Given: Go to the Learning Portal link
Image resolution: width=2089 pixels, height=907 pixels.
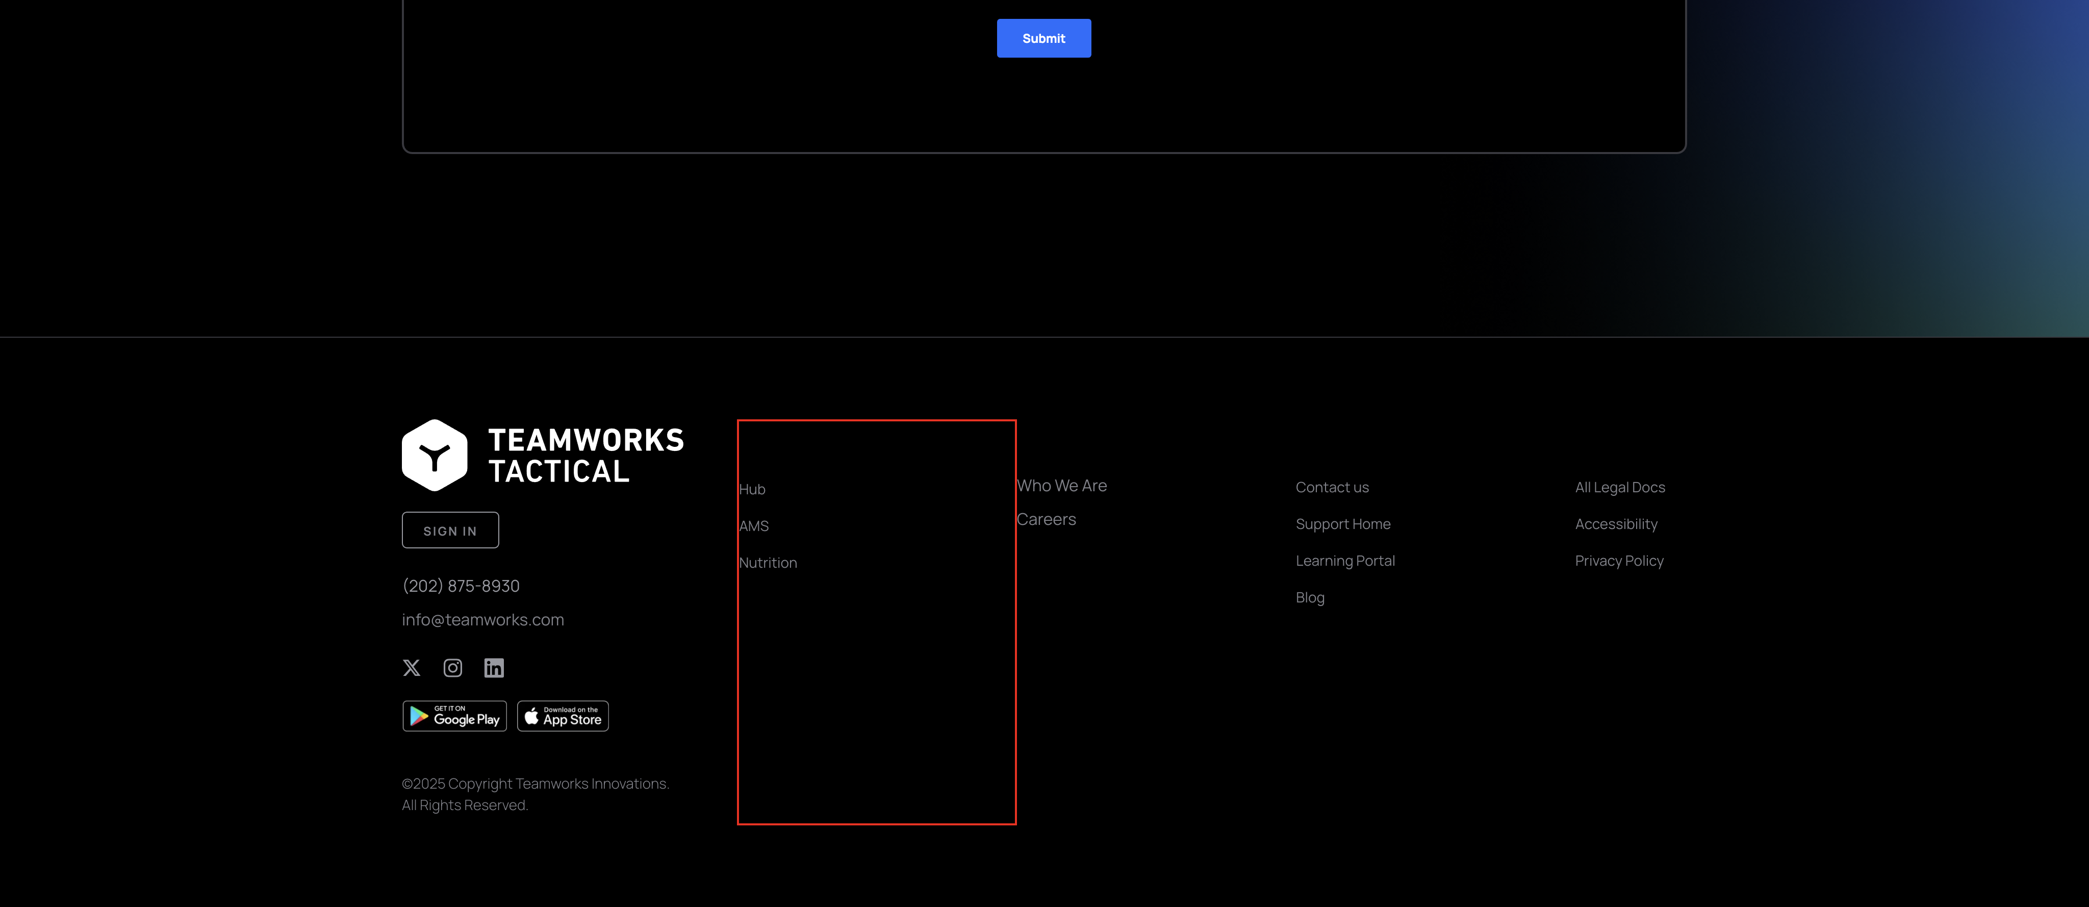Looking at the screenshot, I should pos(1344,561).
